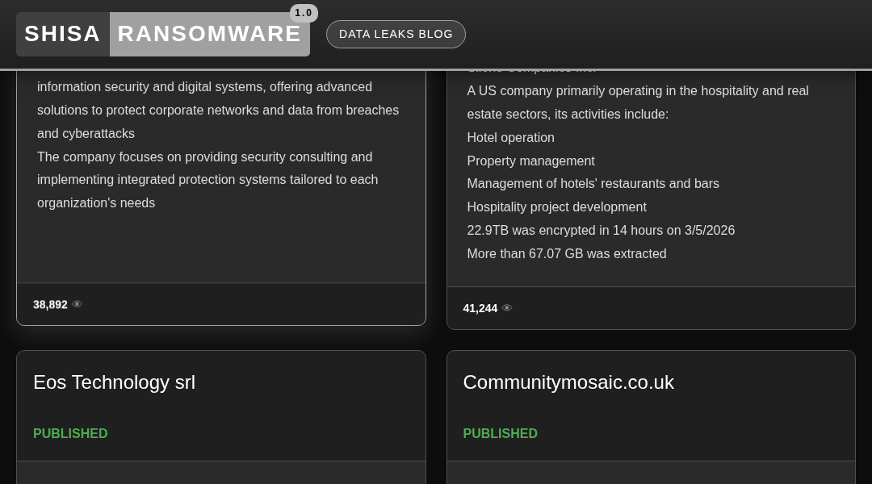
Task: Click PUBLISHED status under Communitymosaic.co.uk
Action: click(x=500, y=433)
